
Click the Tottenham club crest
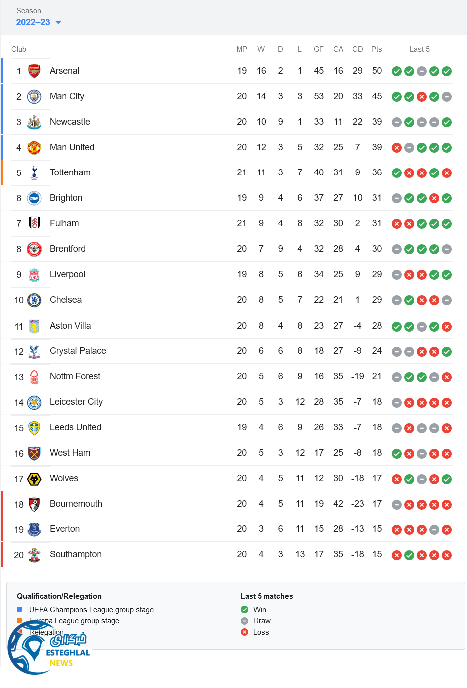tap(34, 172)
